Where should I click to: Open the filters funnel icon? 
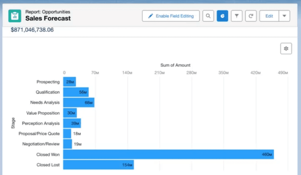coord(236,16)
